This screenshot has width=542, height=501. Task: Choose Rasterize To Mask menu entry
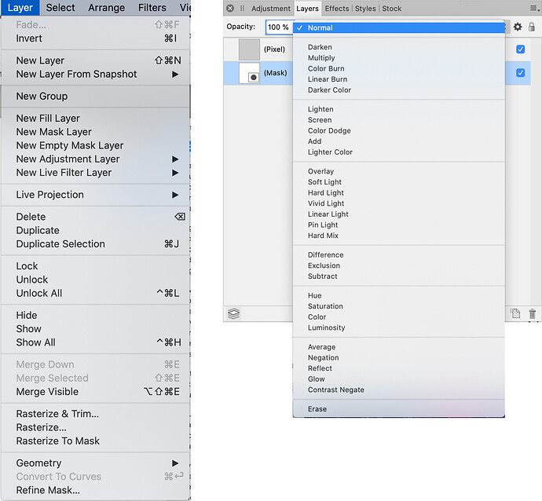click(x=96, y=441)
